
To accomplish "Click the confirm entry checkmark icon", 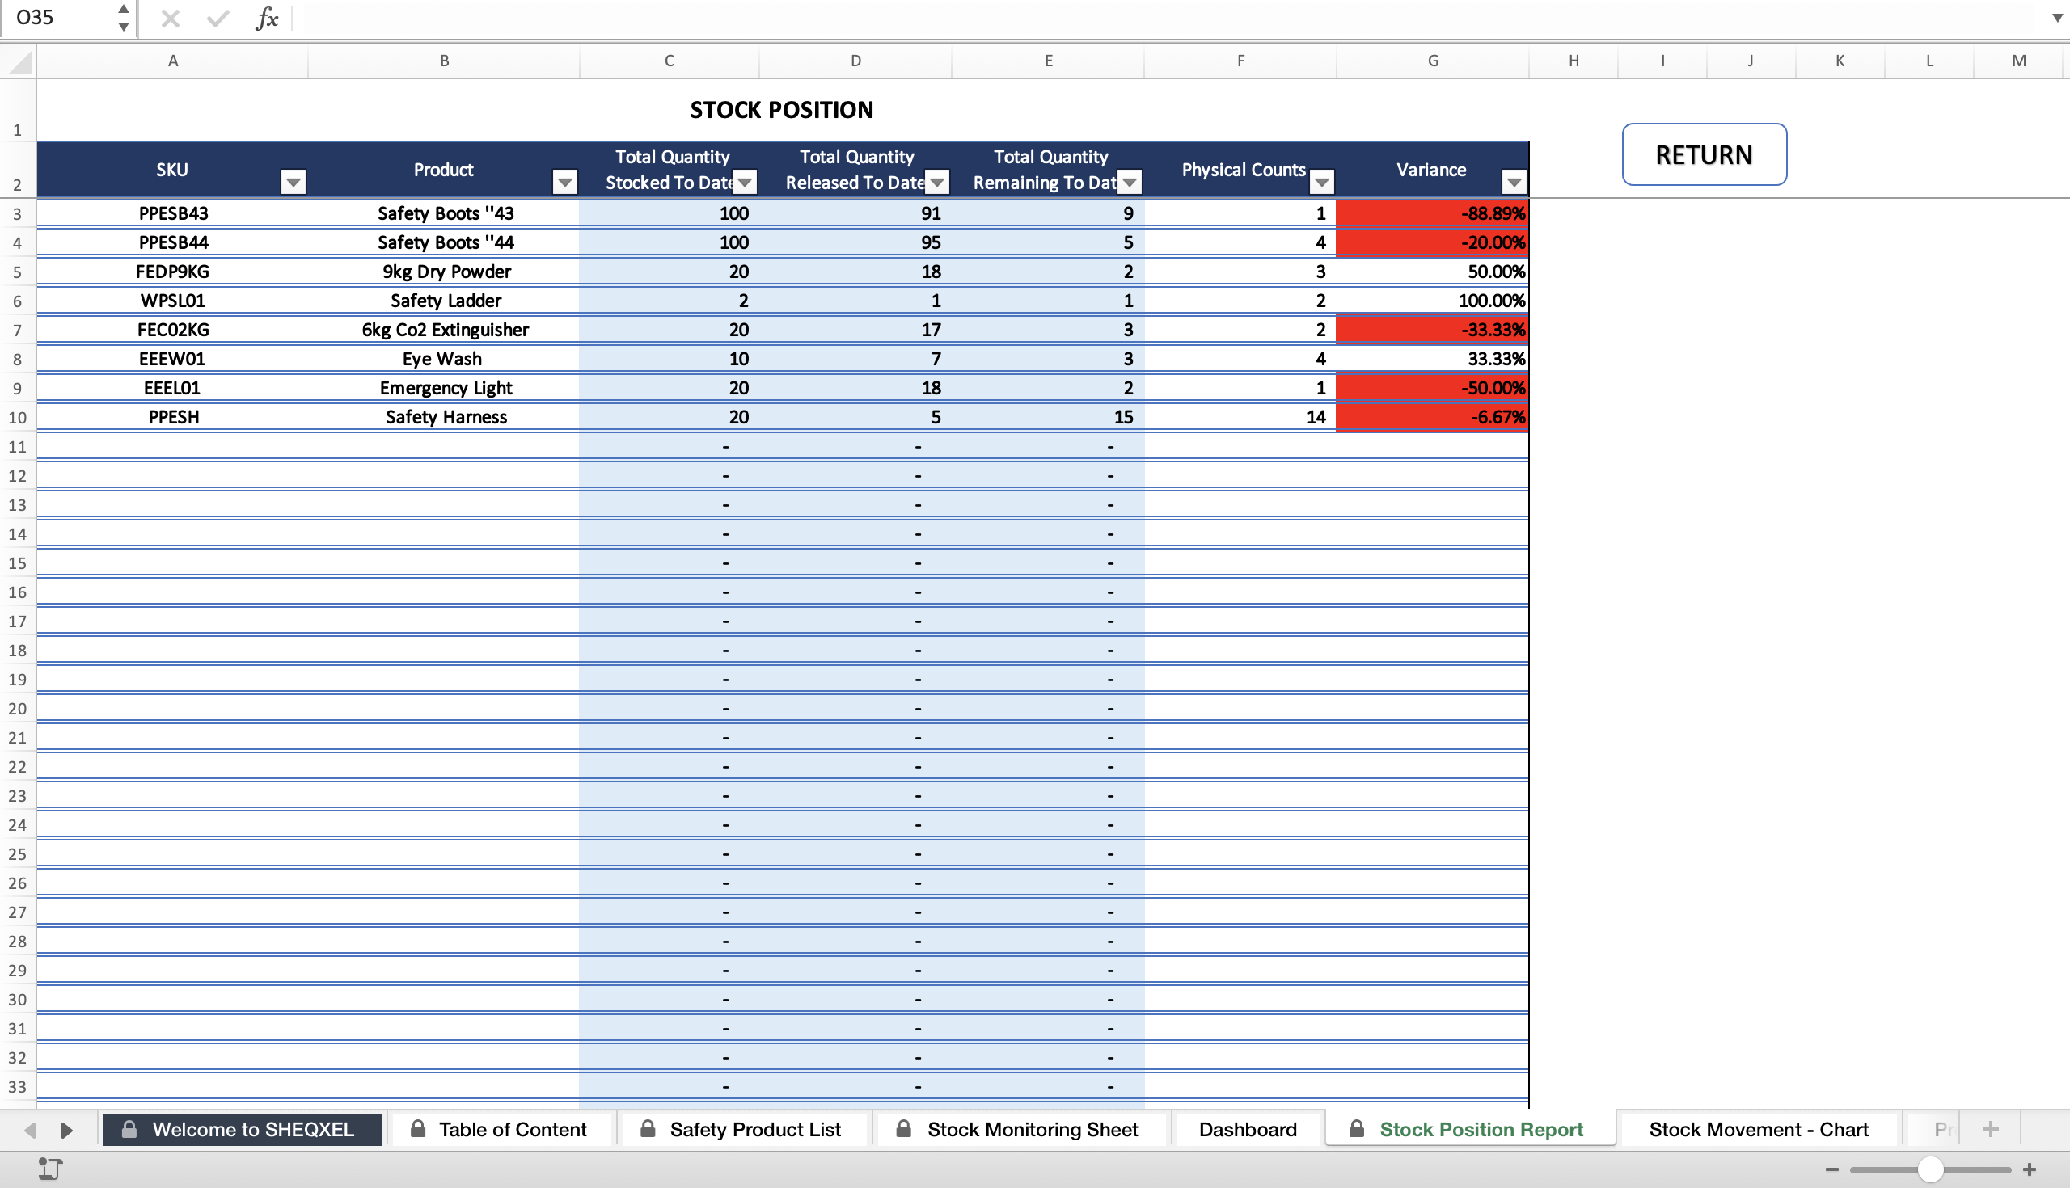I will click(x=218, y=18).
